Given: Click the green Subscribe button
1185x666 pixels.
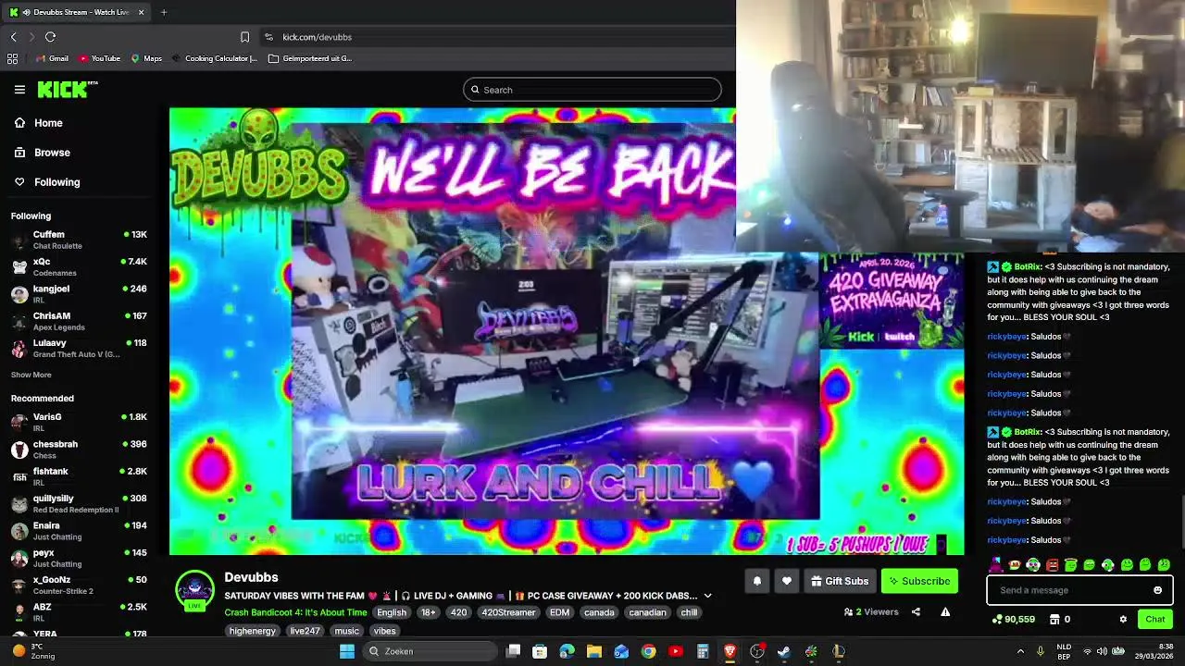Looking at the screenshot, I should click(x=919, y=581).
